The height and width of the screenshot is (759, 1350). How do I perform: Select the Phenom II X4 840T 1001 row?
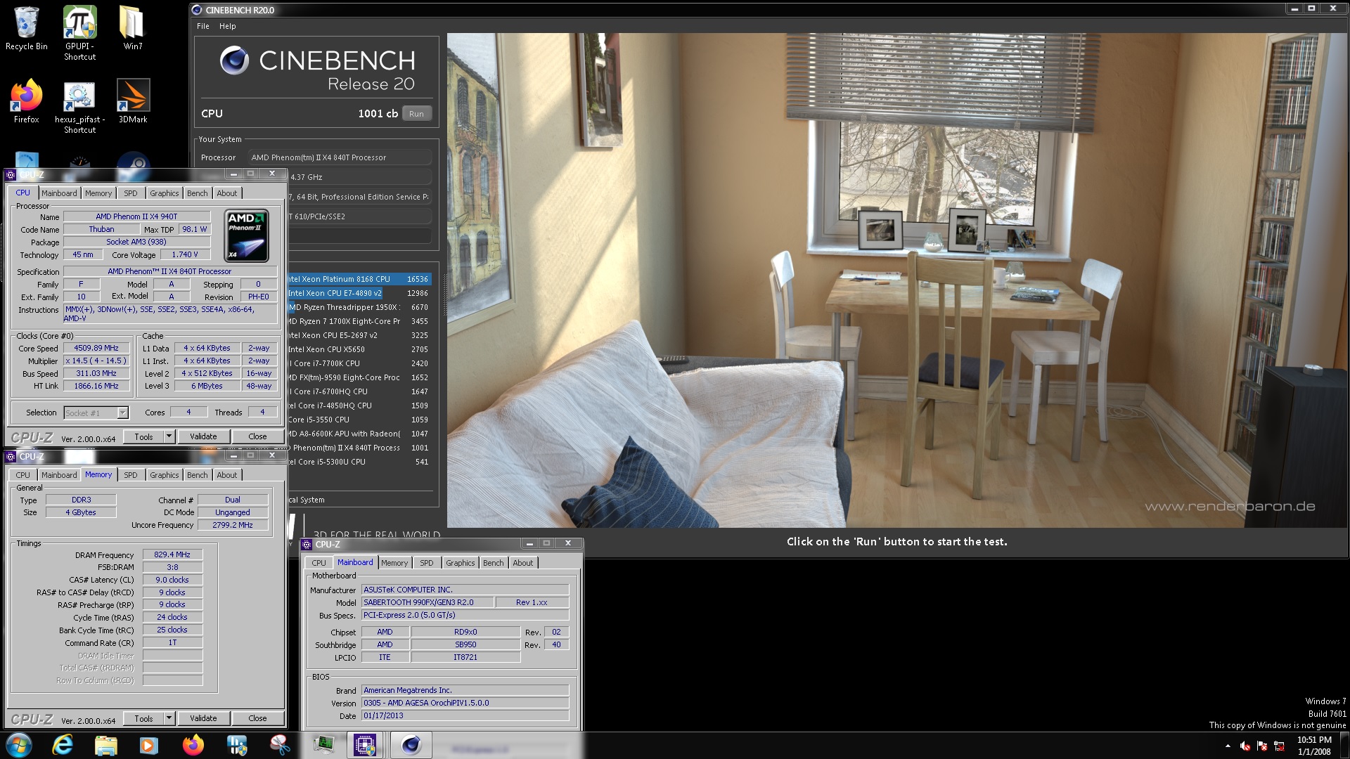pos(359,448)
